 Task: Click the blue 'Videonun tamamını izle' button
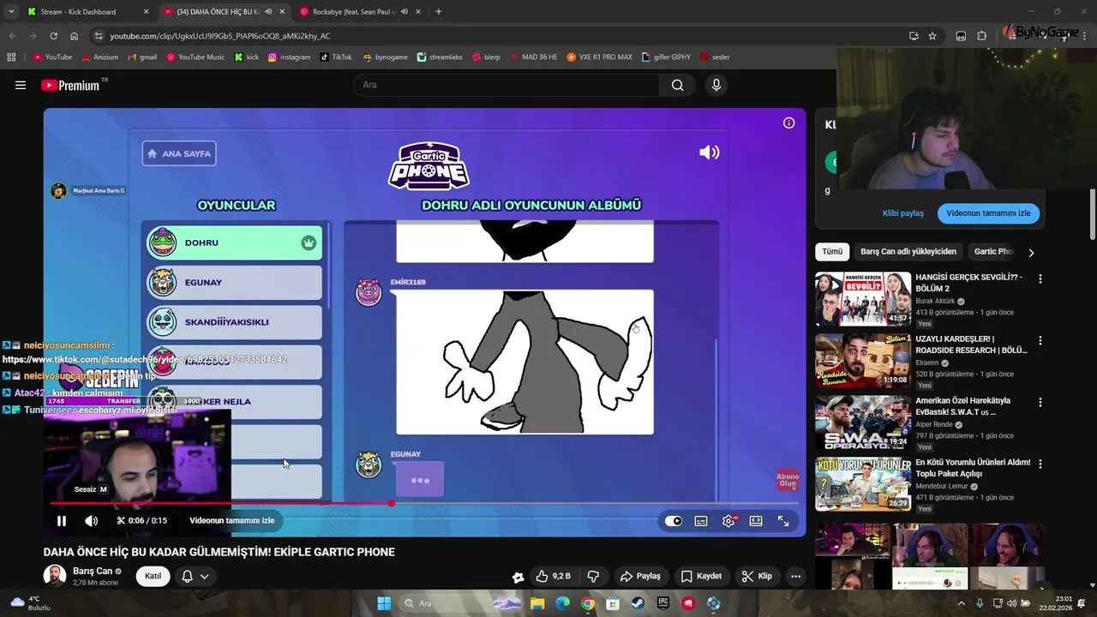pyautogui.click(x=988, y=213)
